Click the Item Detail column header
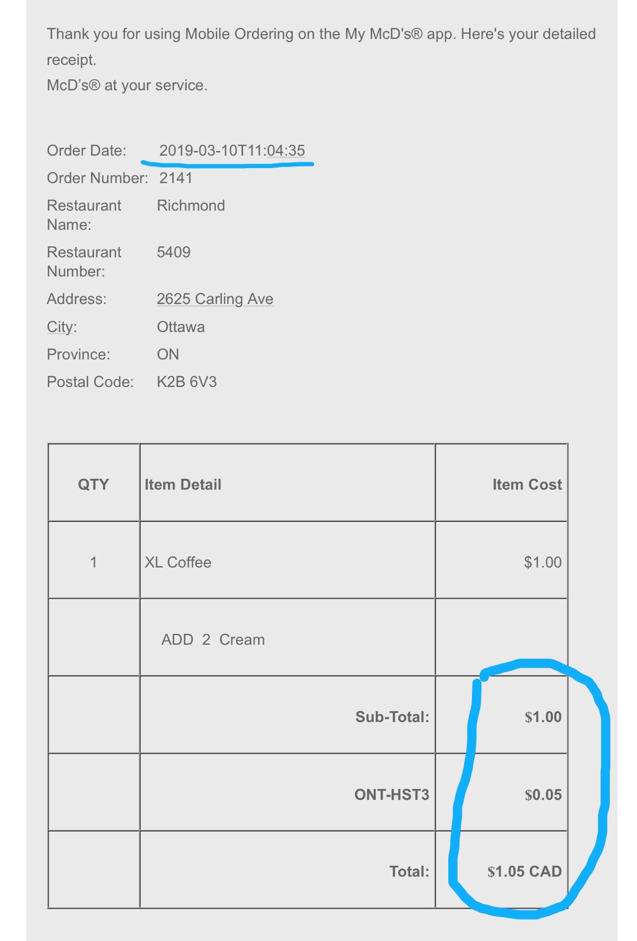This screenshot has height=941, width=637. [x=183, y=484]
